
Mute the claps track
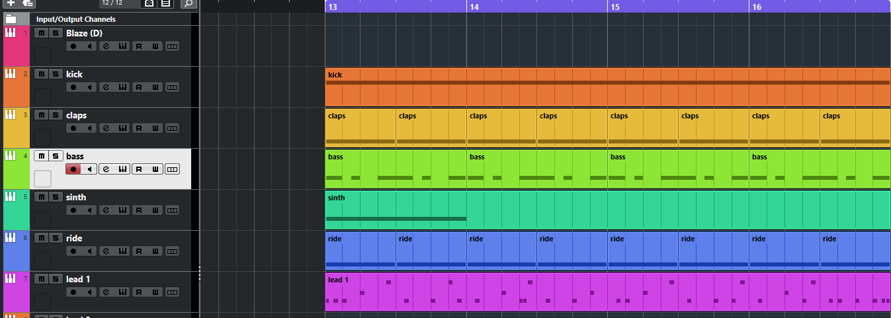click(x=41, y=115)
